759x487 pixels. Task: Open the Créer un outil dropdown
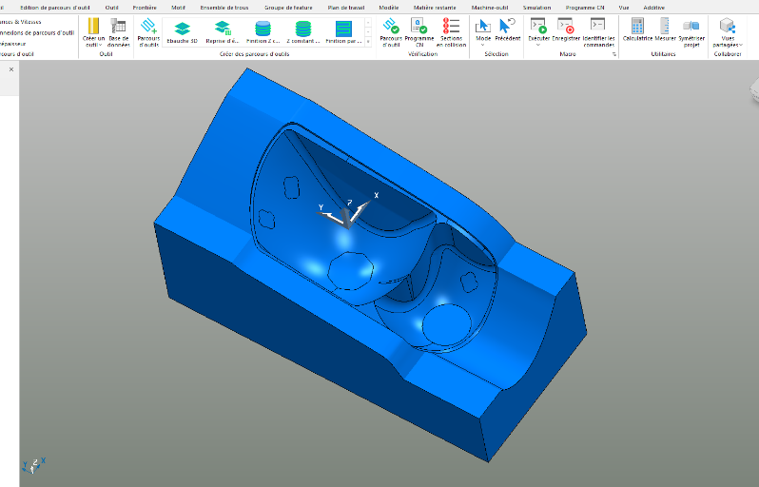pyautogui.click(x=93, y=44)
